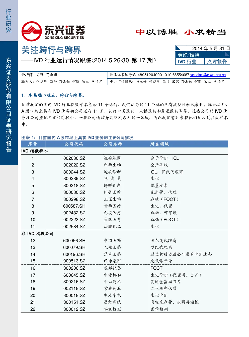Image resolution: width=249 pixels, height=337 pixels.
Task: Select company name 鱼跃医疗
Action: tap(112, 220)
